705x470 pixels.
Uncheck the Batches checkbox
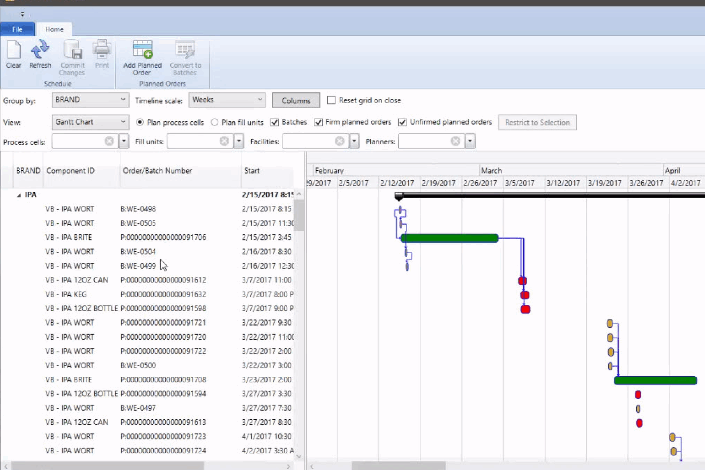tap(274, 122)
